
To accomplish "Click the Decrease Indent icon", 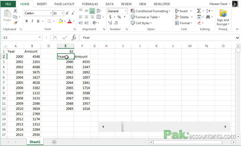I will (x=81, y=23).
